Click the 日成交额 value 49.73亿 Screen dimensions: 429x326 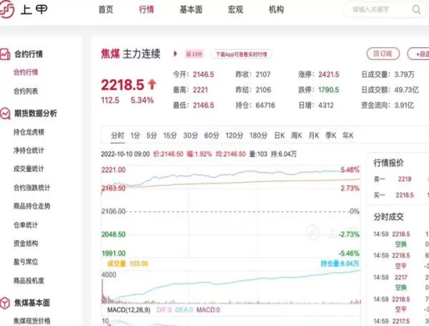pos(406,90)
